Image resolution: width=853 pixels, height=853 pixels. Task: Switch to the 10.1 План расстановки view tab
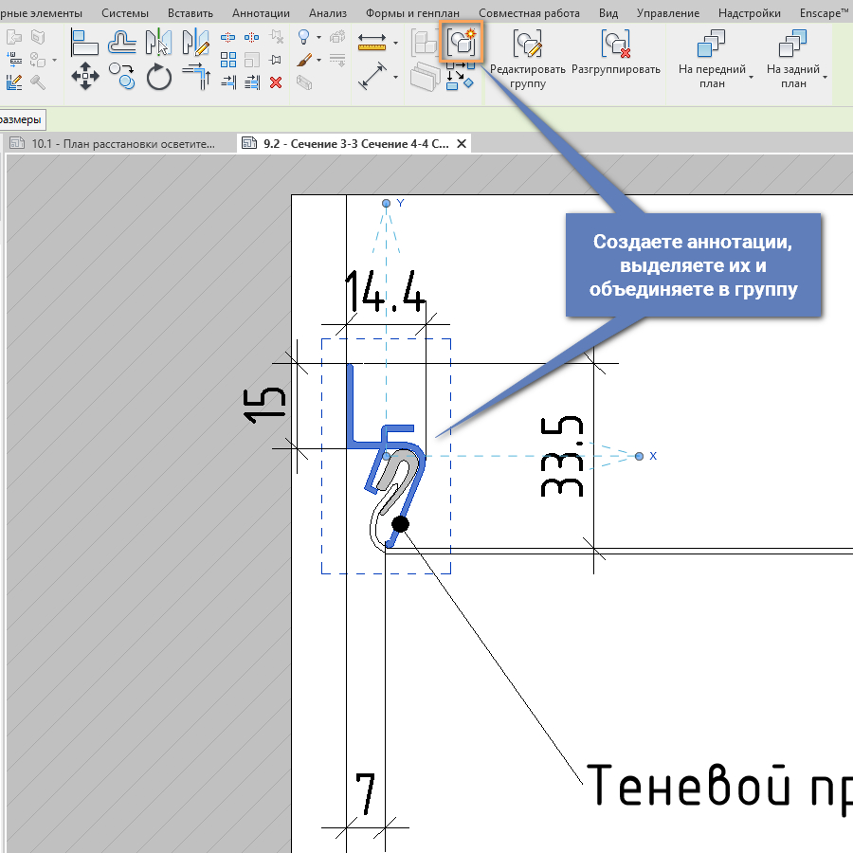(x=121, y=144)
